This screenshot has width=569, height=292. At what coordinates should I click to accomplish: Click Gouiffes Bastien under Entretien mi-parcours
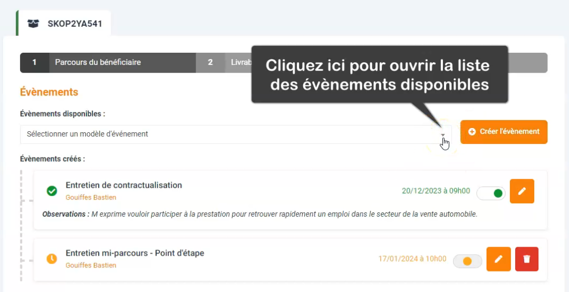(x=91, y=266)
